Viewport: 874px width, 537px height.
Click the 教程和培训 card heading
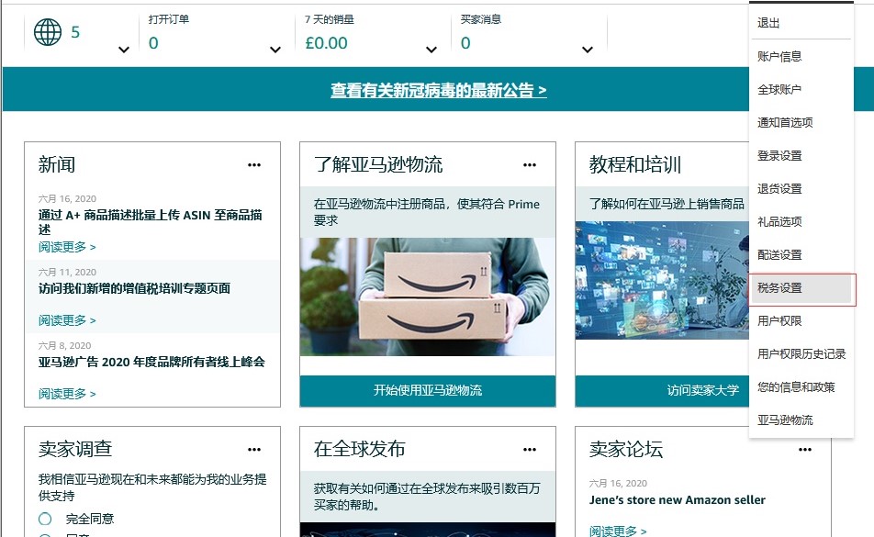point(635,165)
